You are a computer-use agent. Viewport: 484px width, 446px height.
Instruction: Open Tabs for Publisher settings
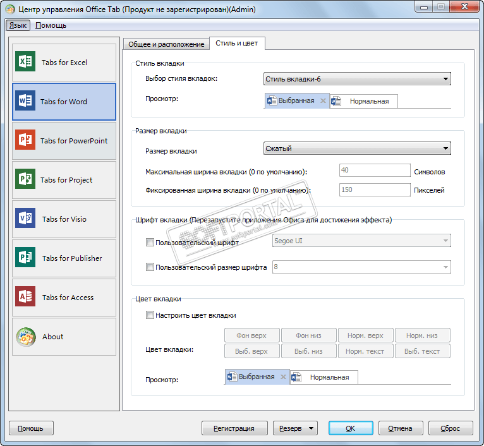pos(64,258)
